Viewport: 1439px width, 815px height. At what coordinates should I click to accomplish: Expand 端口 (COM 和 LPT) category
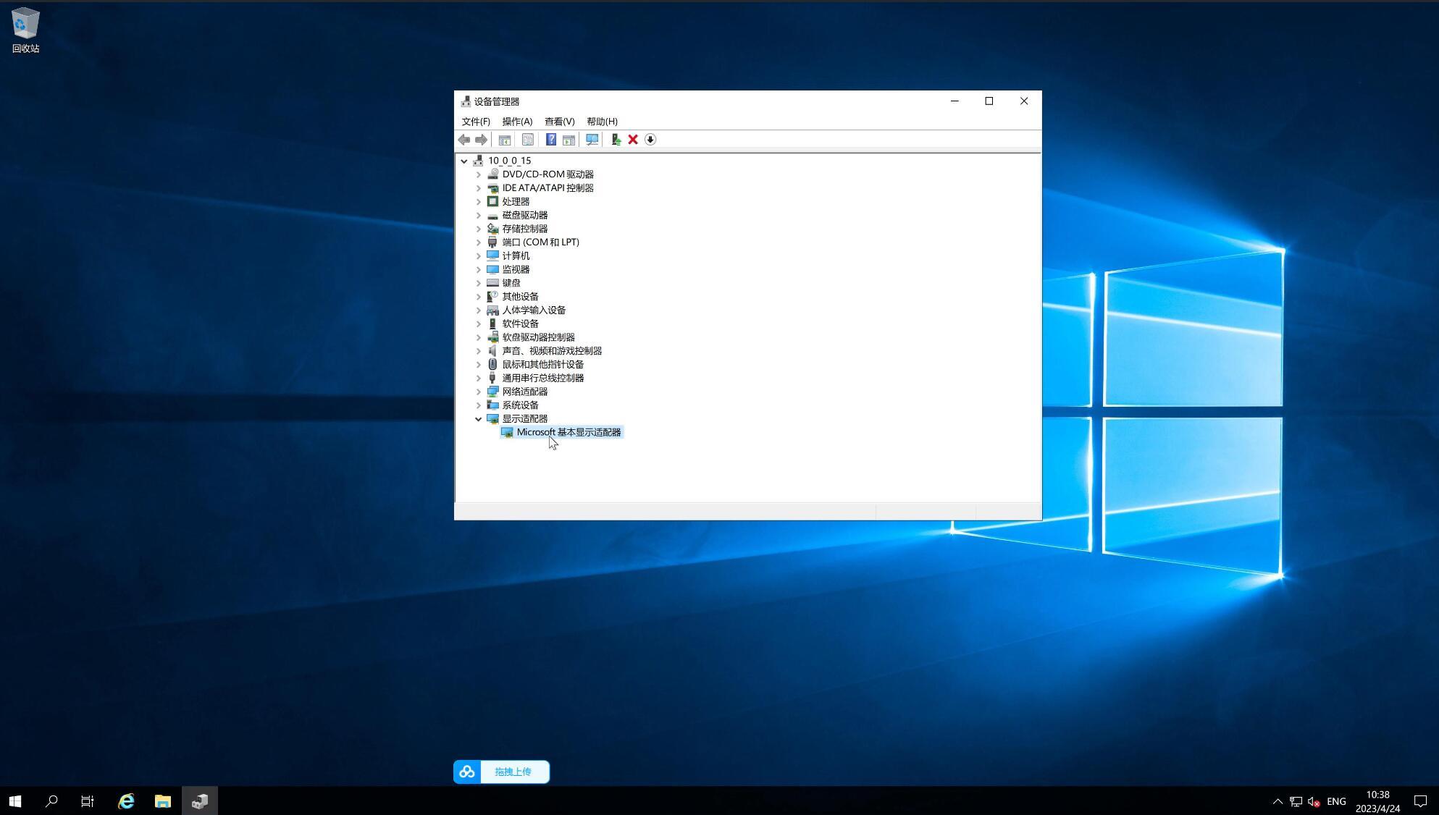tap(478, 242)
